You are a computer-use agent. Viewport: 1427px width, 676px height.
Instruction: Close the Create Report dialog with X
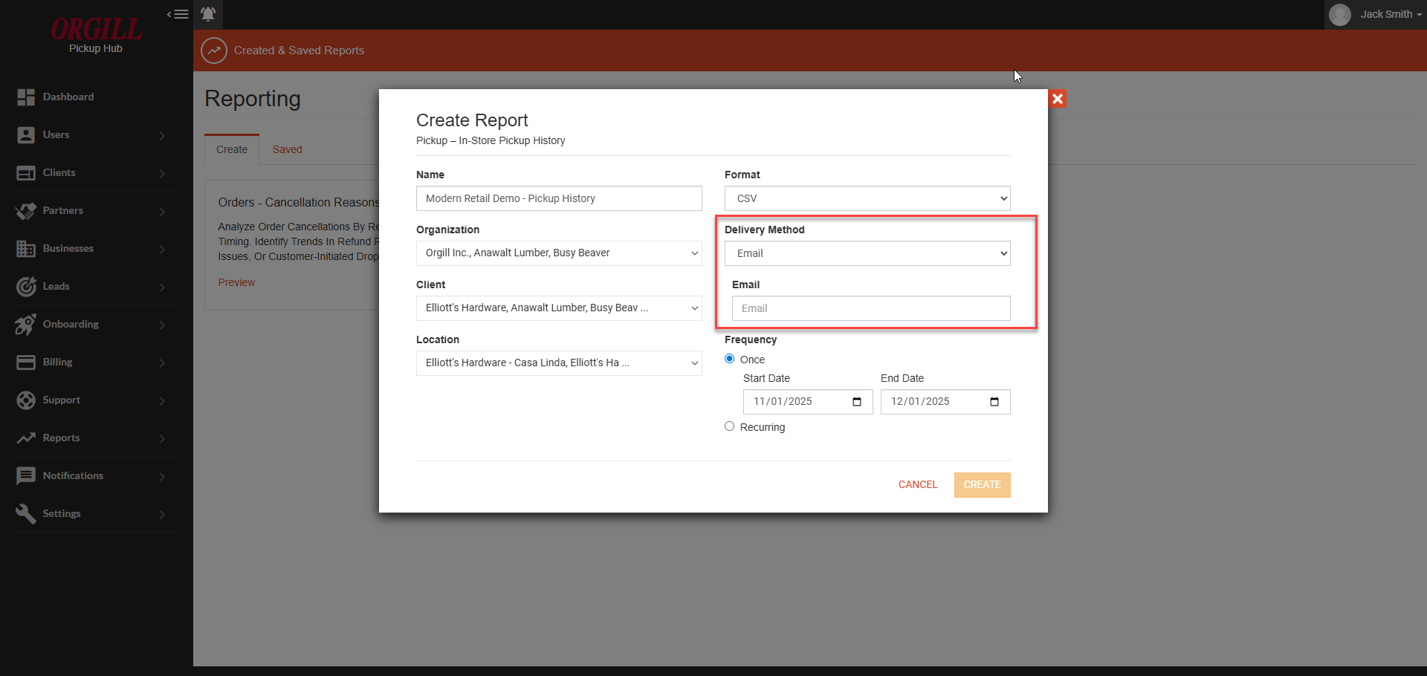1058,99
